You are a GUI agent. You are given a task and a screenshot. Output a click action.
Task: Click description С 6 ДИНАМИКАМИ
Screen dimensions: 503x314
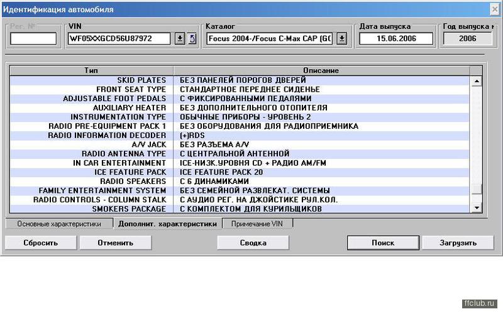(x=214, y=181)
